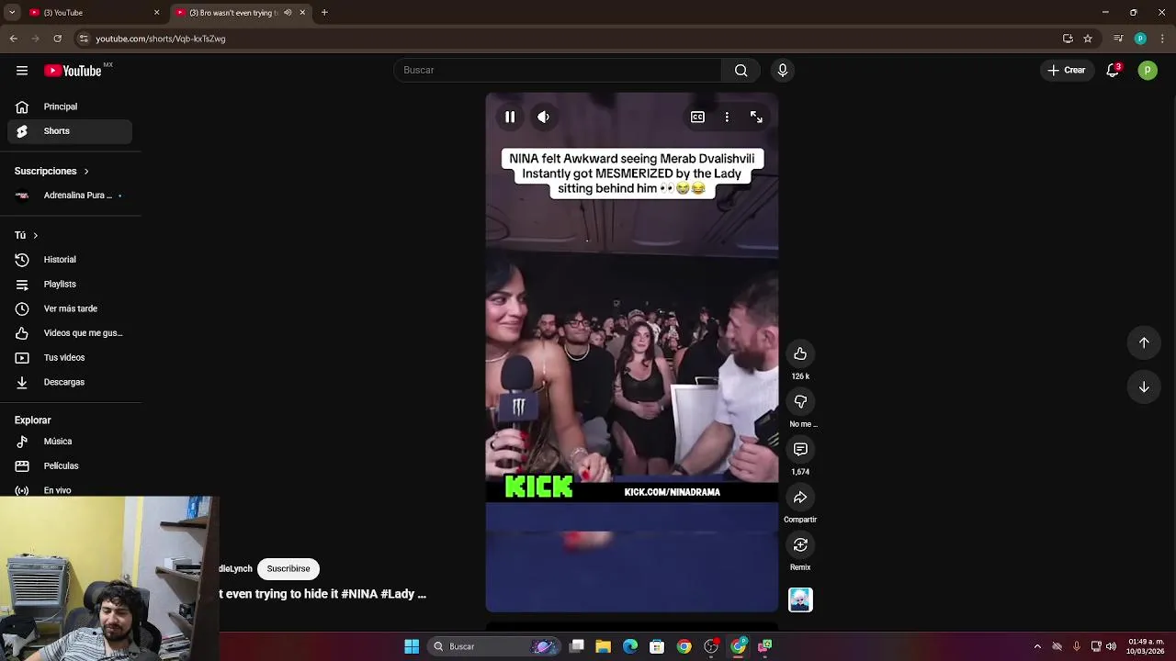Go to next Short with down arrow
The height and width of the screenshot is (661, 1176).
[1144, 387]
